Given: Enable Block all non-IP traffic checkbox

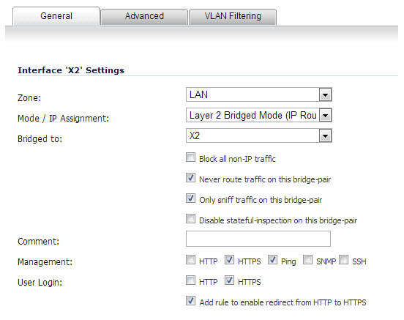Looking at the screenshot, I should click(191, 157).
